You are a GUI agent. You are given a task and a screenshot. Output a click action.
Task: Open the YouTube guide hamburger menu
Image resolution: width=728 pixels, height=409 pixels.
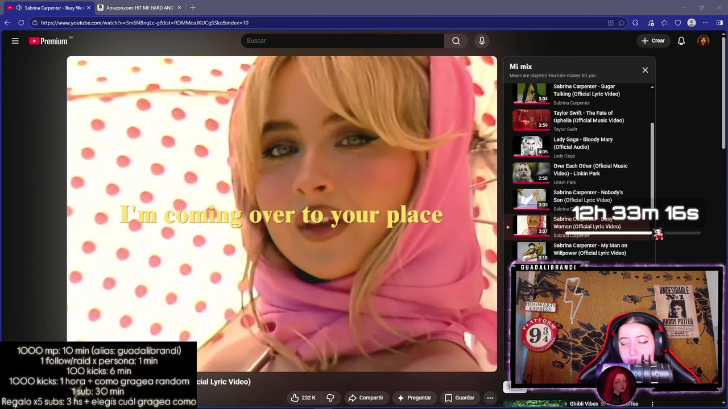tap(15, 41)
